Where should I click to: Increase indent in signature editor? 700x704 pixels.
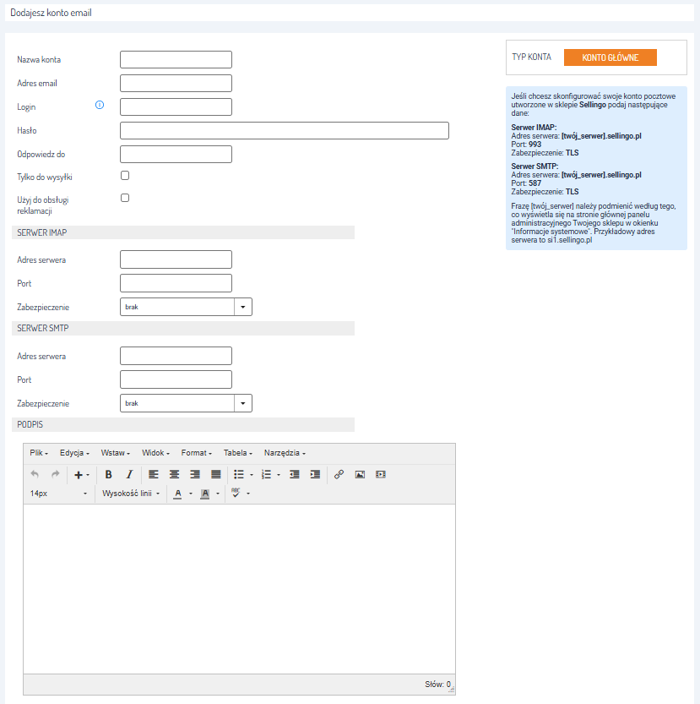(x=315, y=475)
